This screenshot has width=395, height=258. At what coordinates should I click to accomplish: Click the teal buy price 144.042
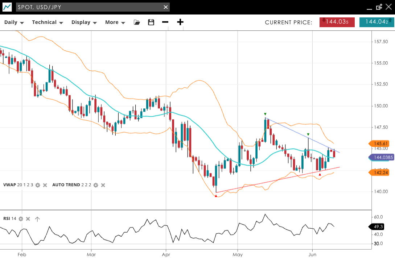[377, 22]
